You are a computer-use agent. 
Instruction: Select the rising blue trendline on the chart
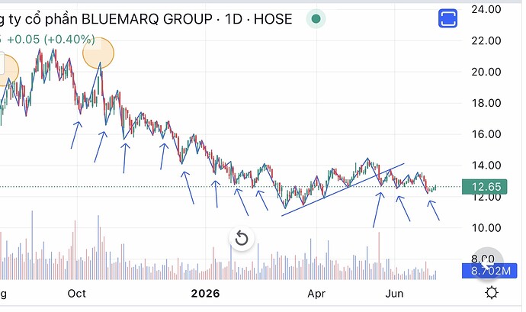click(x=343, y=189)
